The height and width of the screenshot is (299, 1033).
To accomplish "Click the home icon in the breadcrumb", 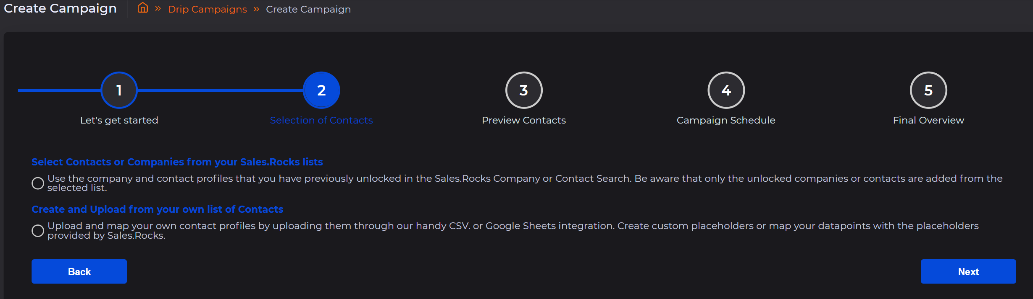I will pyautogui.click(x=143, y=8).
